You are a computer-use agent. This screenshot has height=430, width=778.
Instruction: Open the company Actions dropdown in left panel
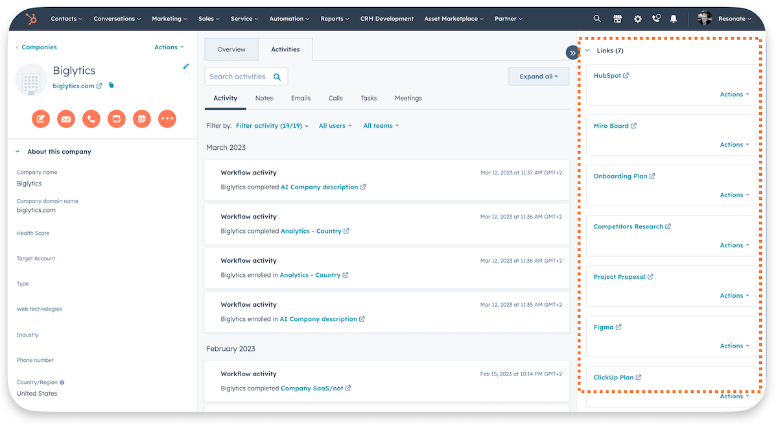(169, 47)
